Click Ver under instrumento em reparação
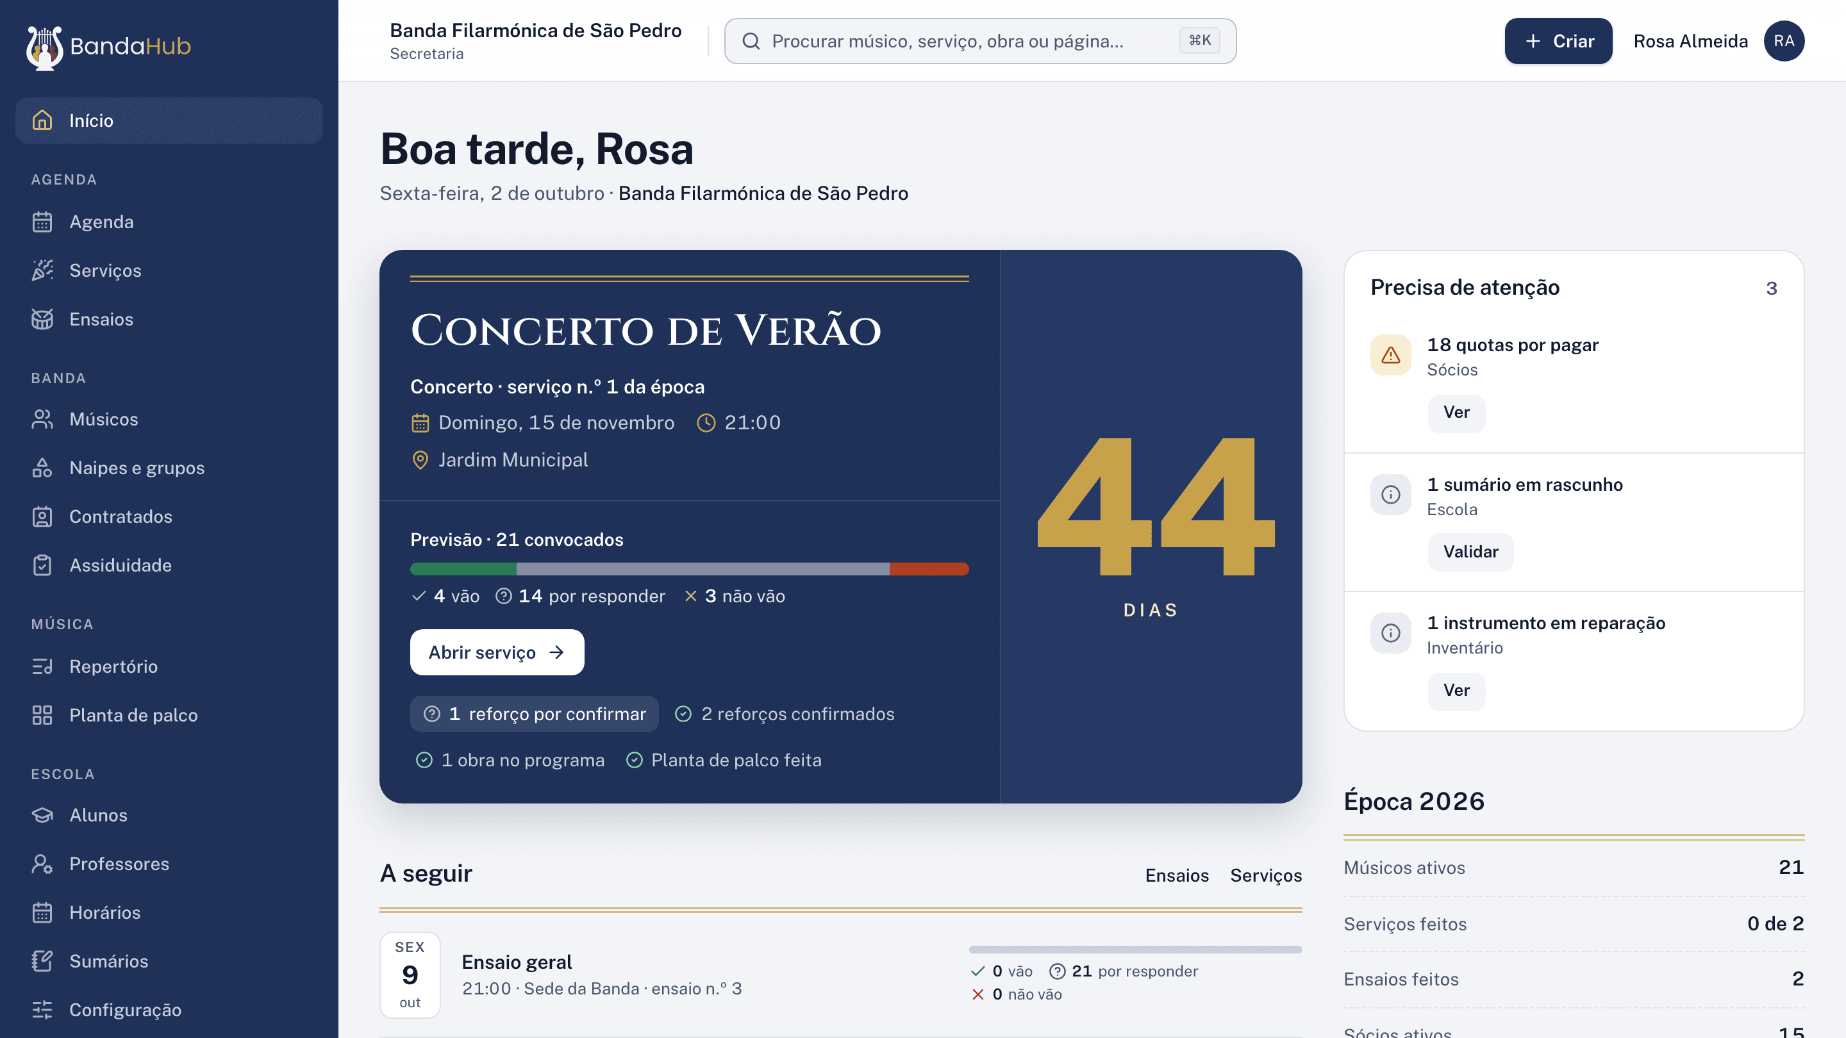 1456,691
